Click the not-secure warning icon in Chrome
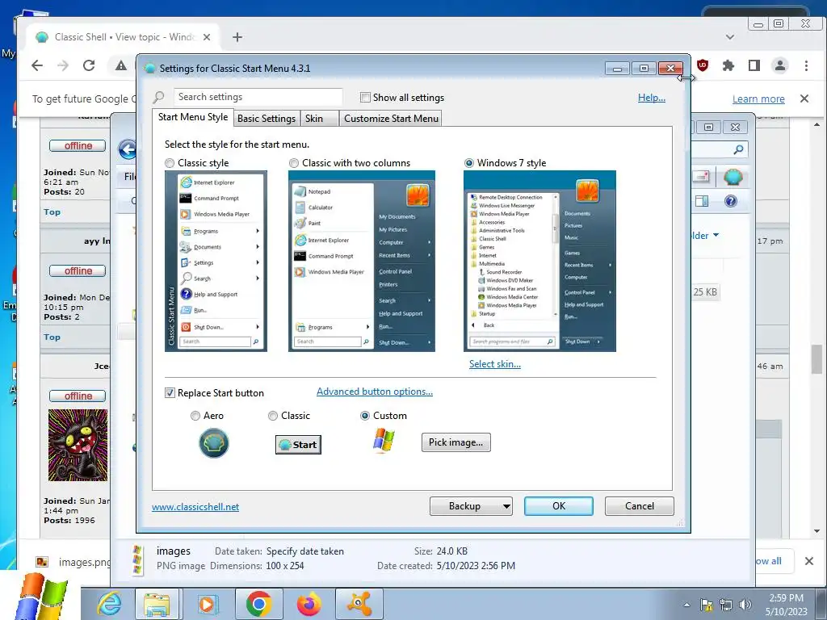 (x=121, y=65)
